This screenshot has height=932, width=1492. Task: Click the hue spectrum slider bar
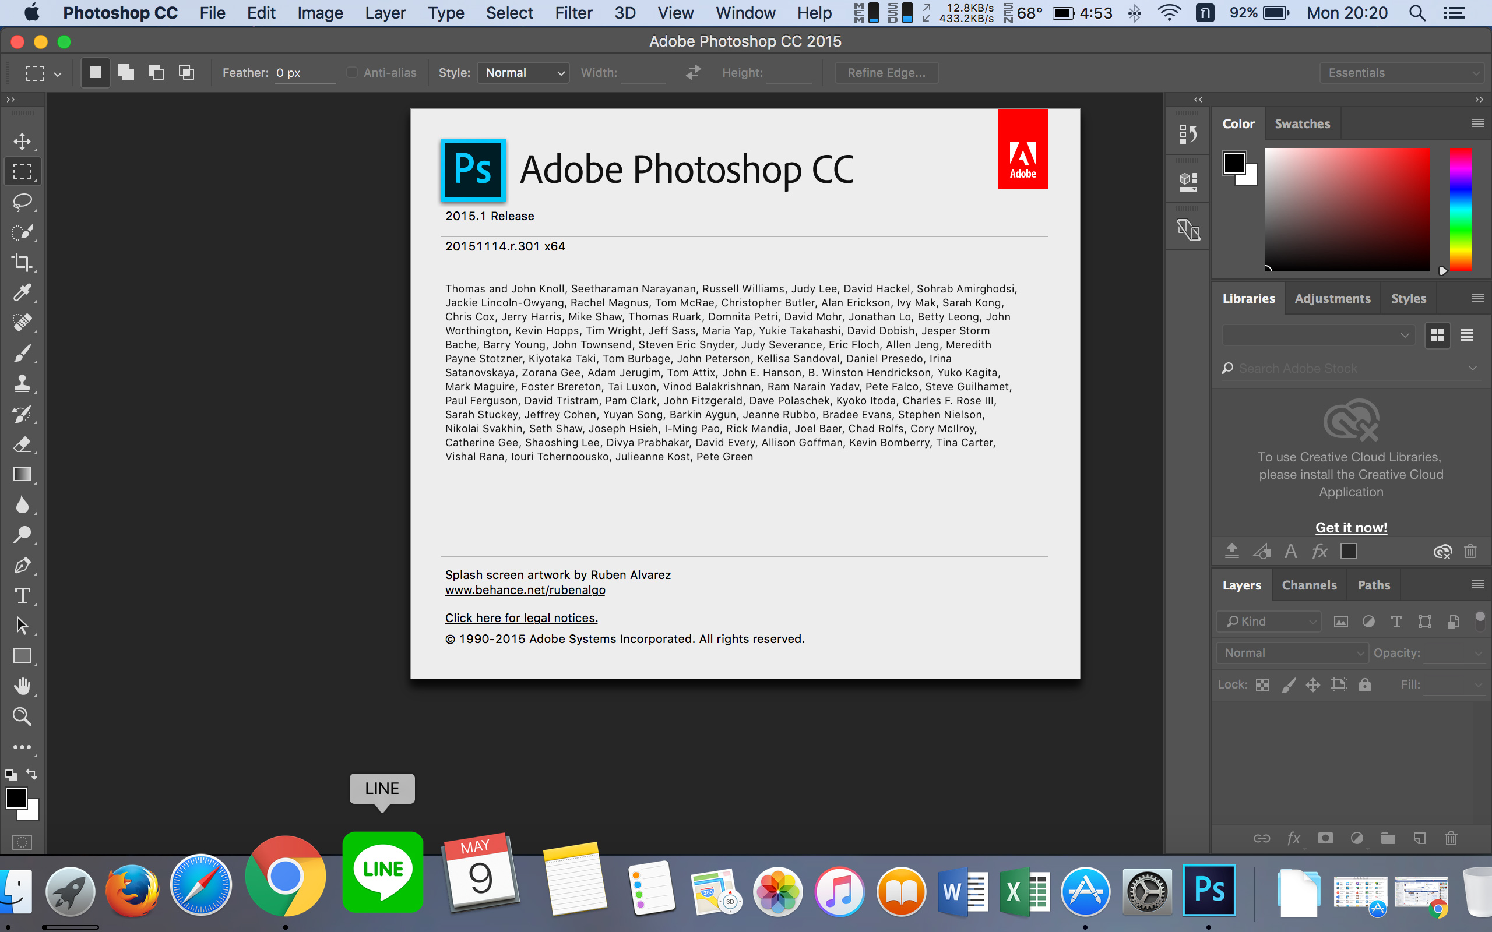(1460, 210)
